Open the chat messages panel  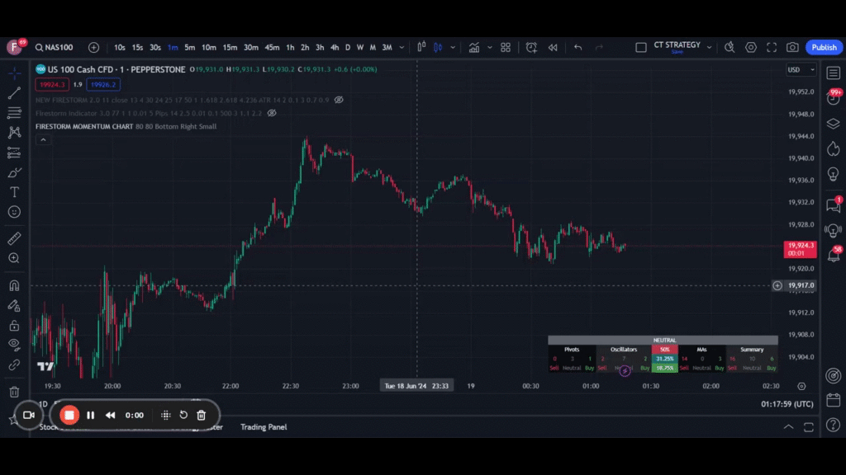(833, 205)
